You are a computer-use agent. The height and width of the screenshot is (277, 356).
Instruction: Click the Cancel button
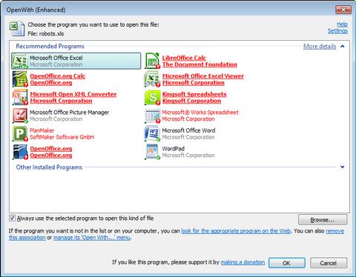pos(329,263)
